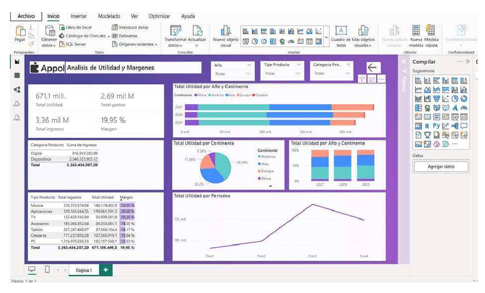Insert a Cuadro de texto
The height and width of the screenshot is (293, 485).
pyautogui.click(x=341, y=32)
